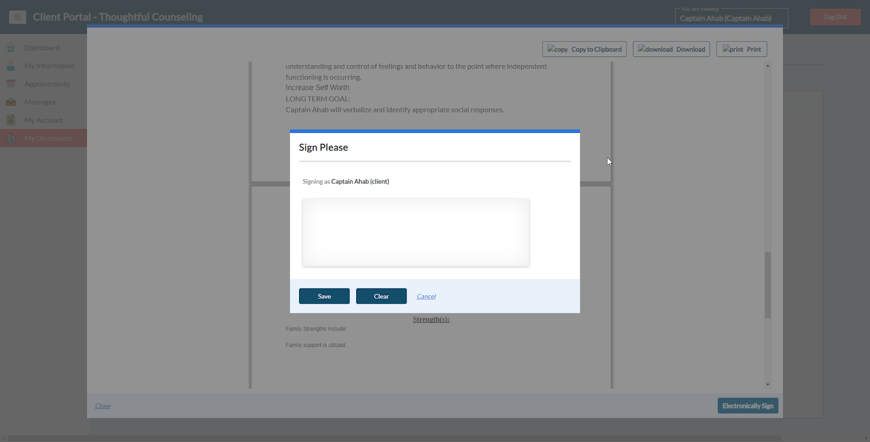This screenshot has height=442, width=870.
Task: Save the signature
Action: point(324,296)
